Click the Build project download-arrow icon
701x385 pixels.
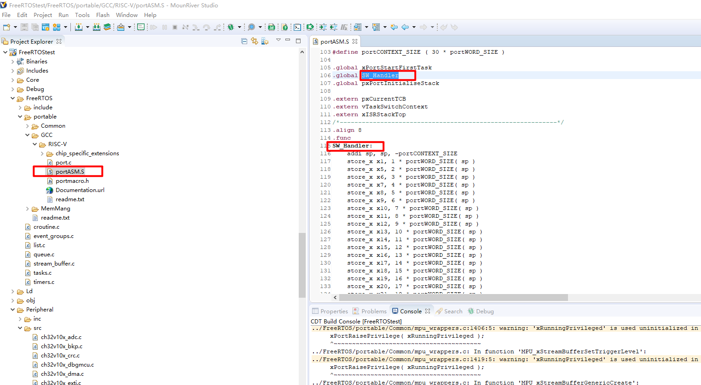click(x=79, y=27)
